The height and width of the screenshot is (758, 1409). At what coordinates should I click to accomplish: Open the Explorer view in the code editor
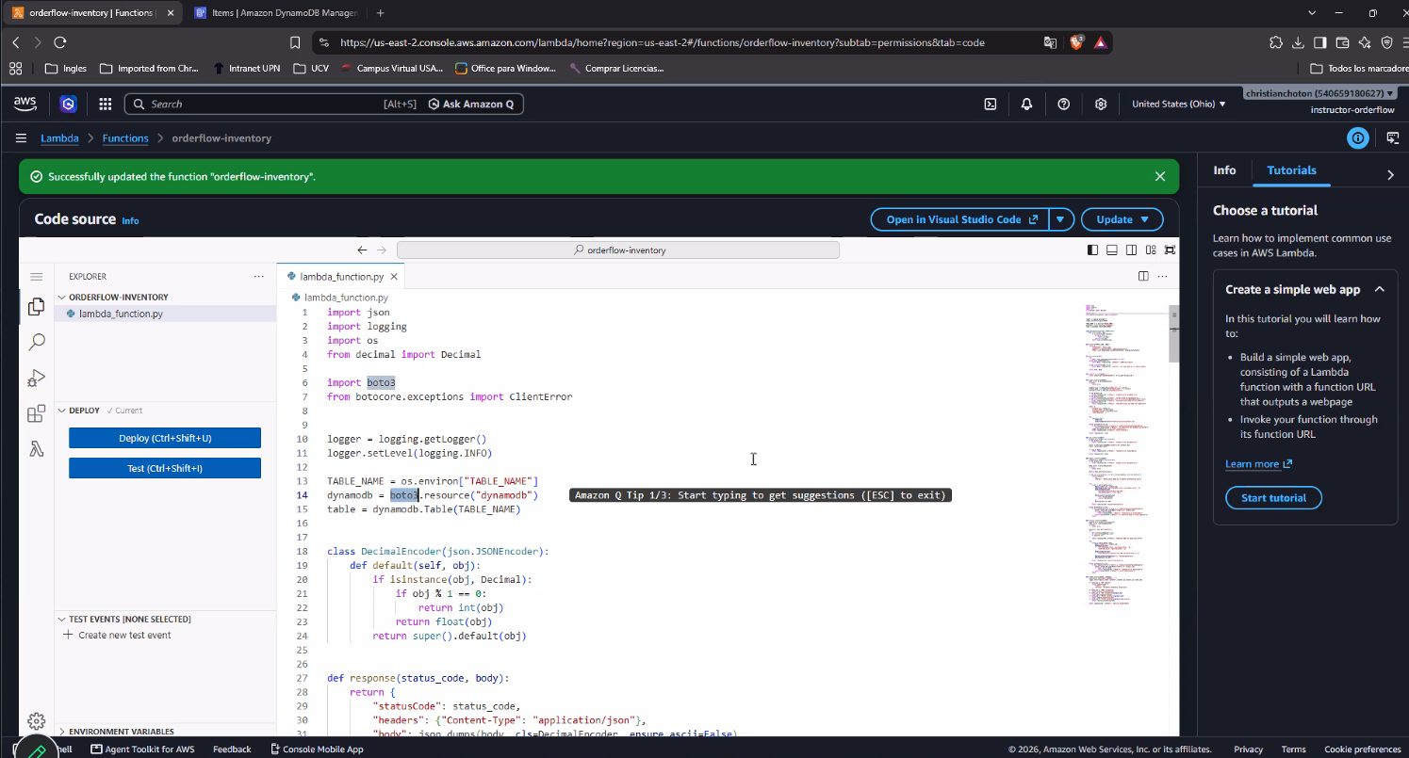(x=37, y=306)
